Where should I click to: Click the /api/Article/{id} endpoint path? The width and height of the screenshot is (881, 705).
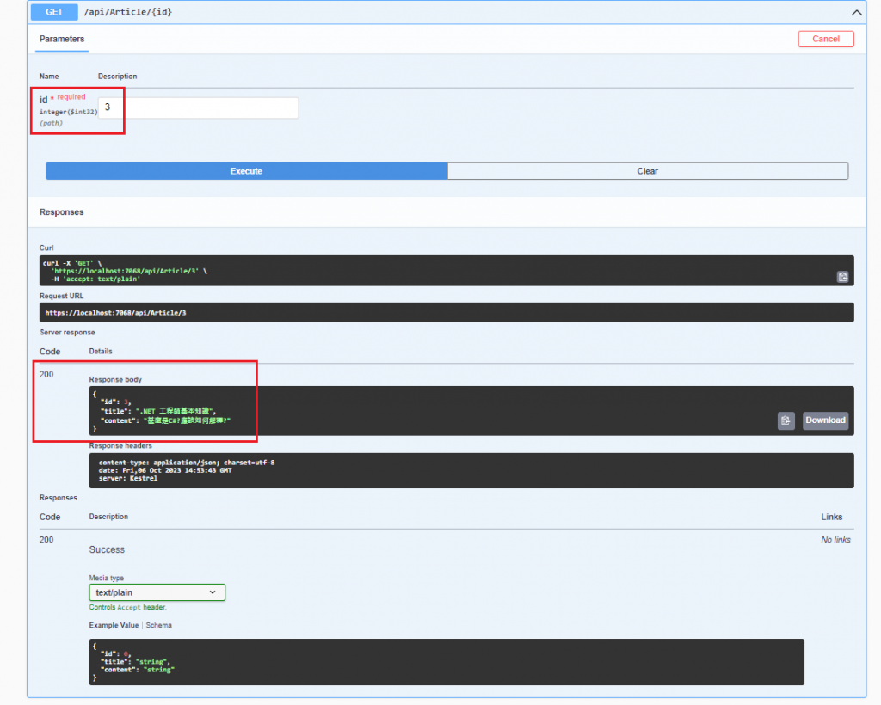point(128,12)
